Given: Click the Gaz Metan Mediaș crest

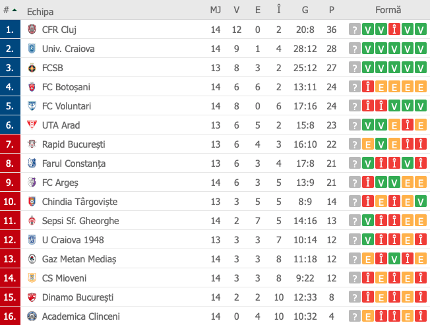Looking at the screenshot, I should click(x=32, y=258).
